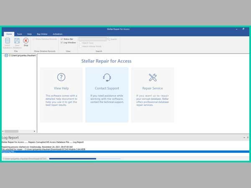
Task: Click the Stellar Repair for Access heading
Action: (106, 61)
